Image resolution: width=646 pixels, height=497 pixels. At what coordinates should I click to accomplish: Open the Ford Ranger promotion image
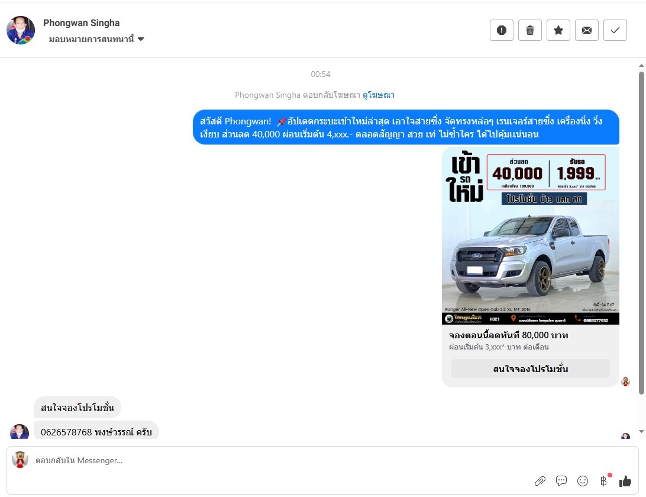[x=530, y=236]
